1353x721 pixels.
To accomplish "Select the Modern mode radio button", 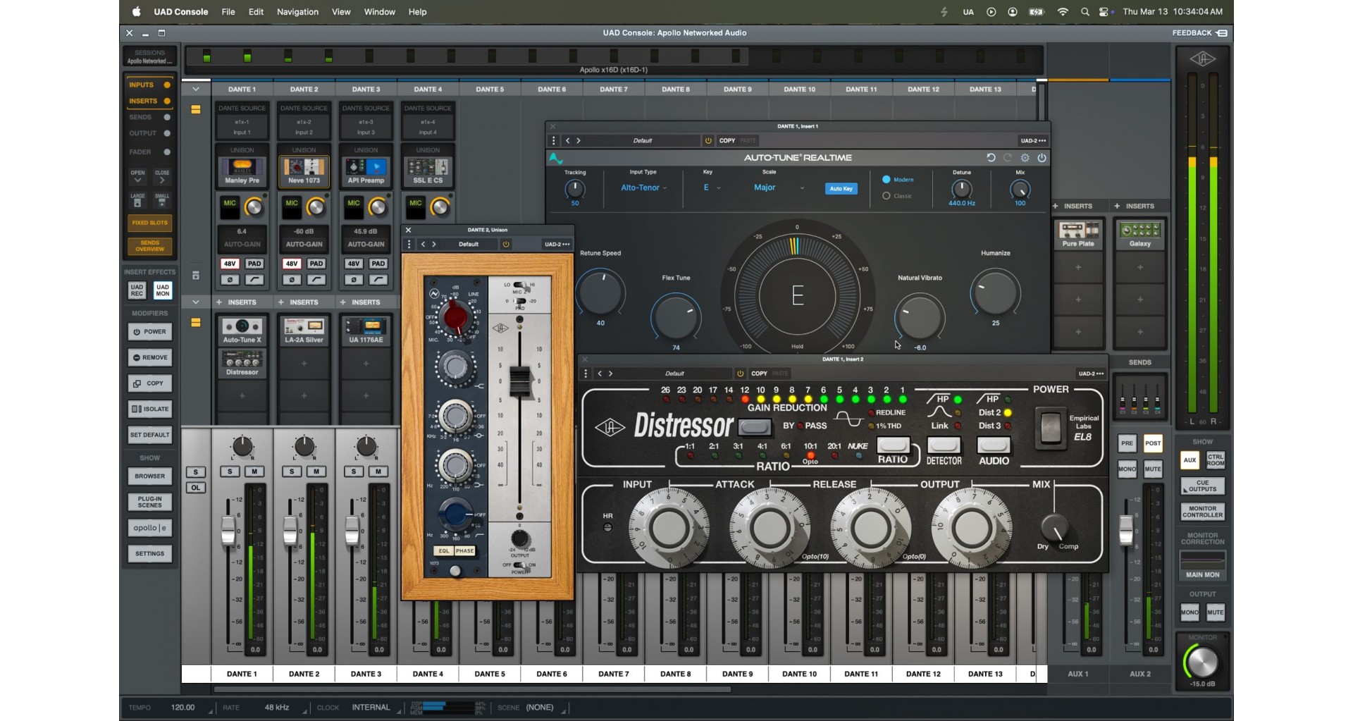I will tap(886, 180).
